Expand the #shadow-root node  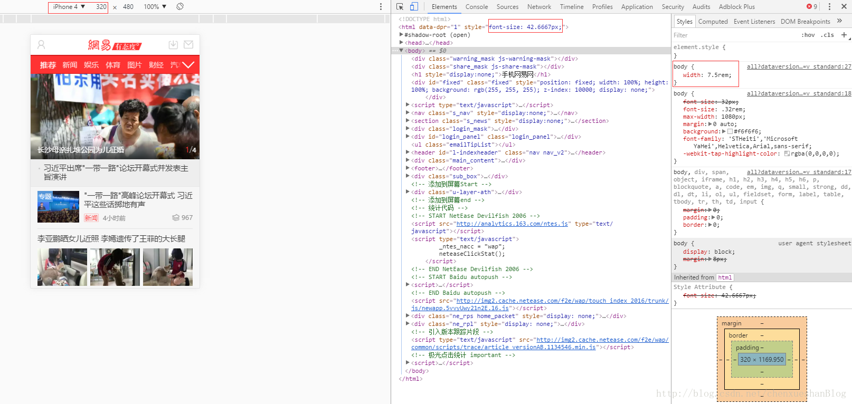(x=401, y=35)
